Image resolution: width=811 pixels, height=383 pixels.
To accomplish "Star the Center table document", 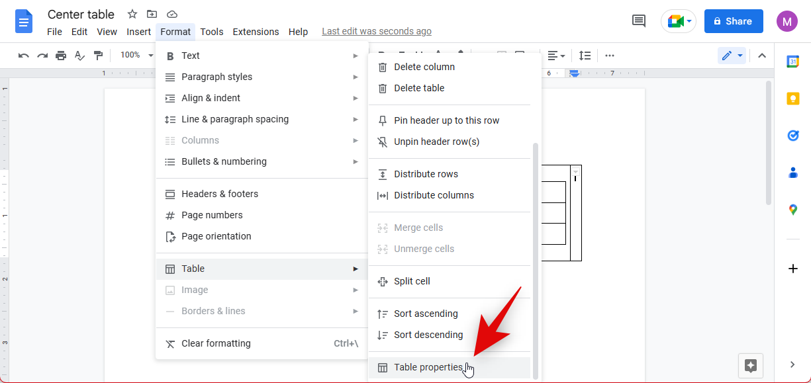I will click(x=132, y=15).
